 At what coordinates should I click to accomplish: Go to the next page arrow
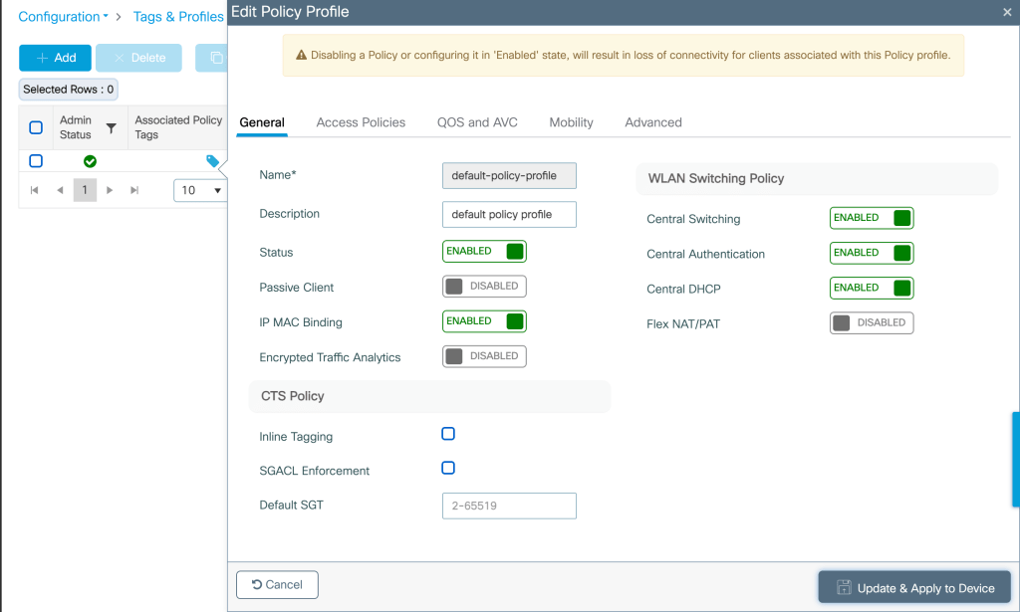point(111,190)
